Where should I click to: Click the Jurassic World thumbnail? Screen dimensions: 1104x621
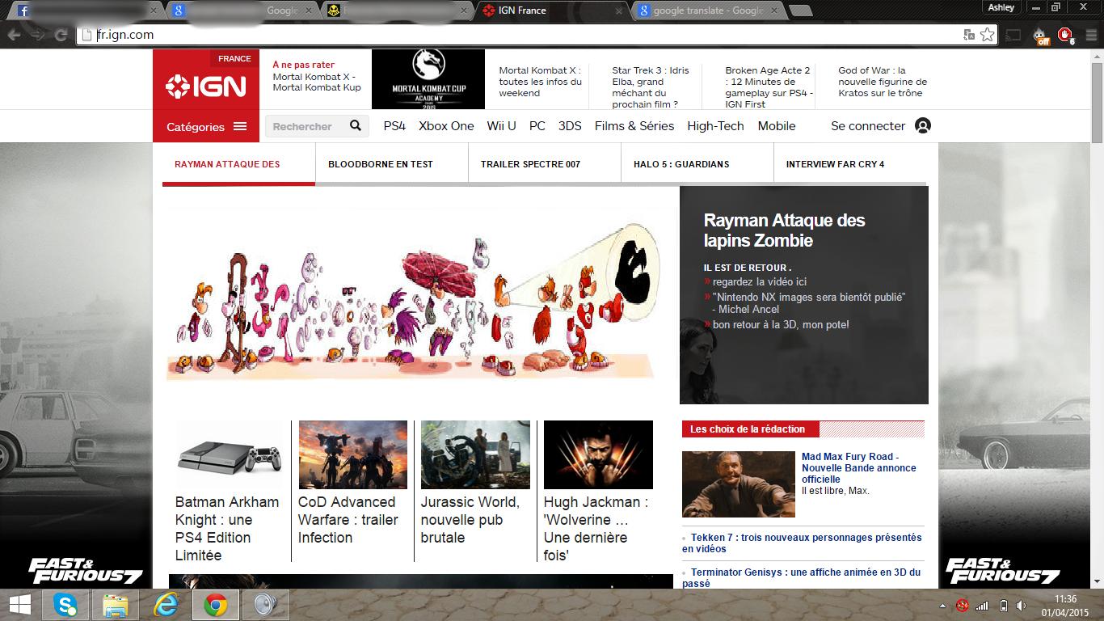click(x=475, y=454)
